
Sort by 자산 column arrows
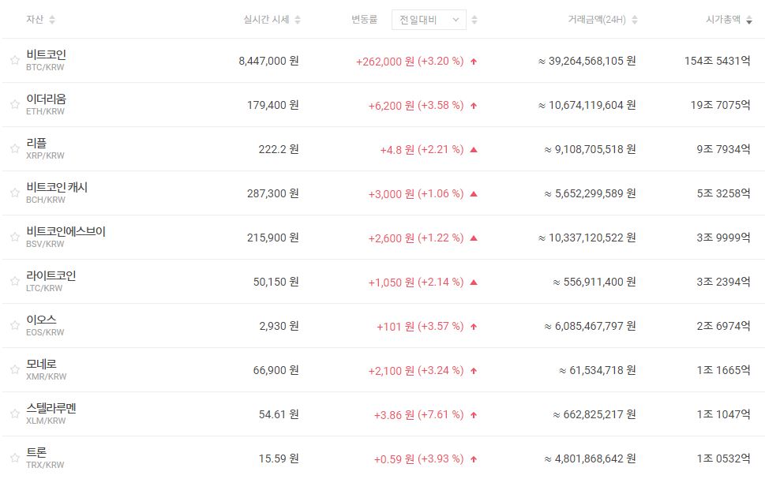click(x=52, y=20)
